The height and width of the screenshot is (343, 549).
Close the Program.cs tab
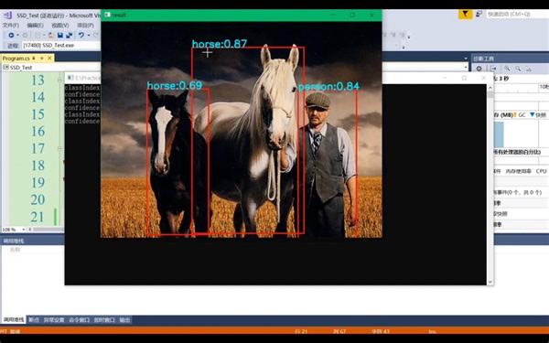(49, 59)
